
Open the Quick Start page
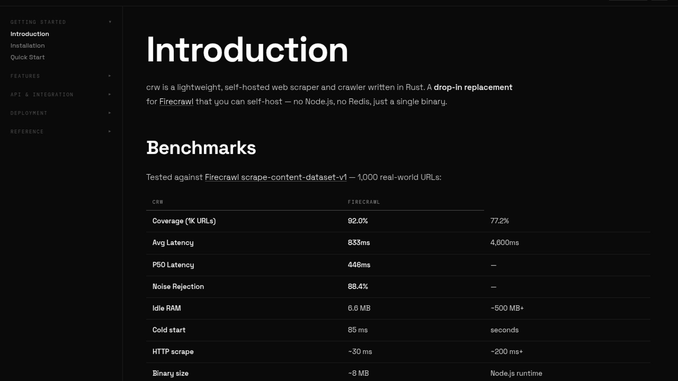coord(28,57)
